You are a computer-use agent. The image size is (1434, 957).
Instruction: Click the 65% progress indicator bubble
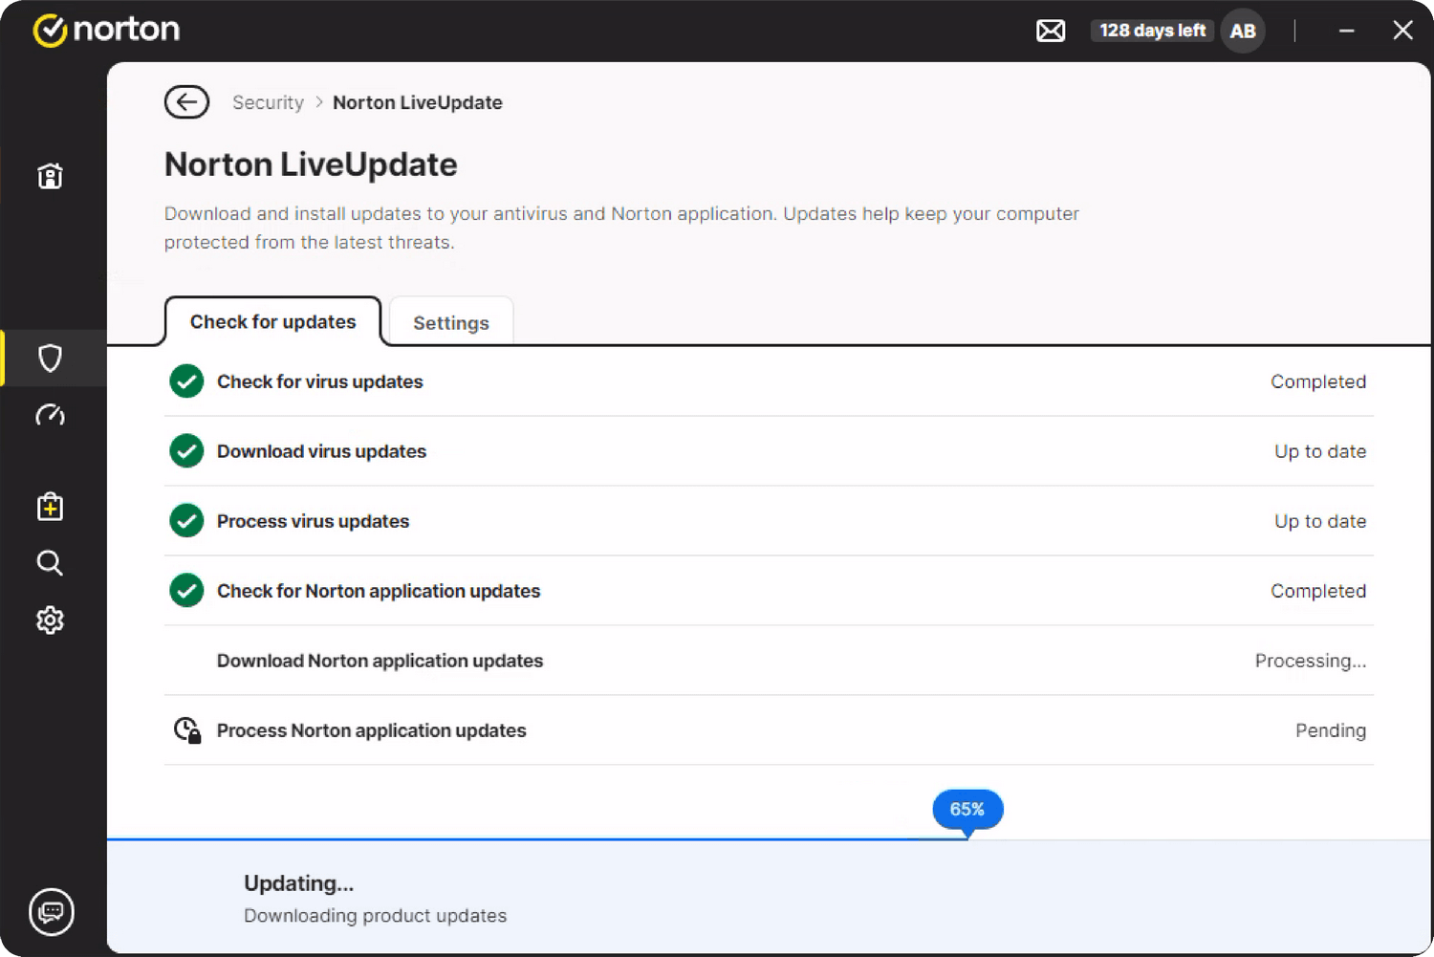(967, 809)
